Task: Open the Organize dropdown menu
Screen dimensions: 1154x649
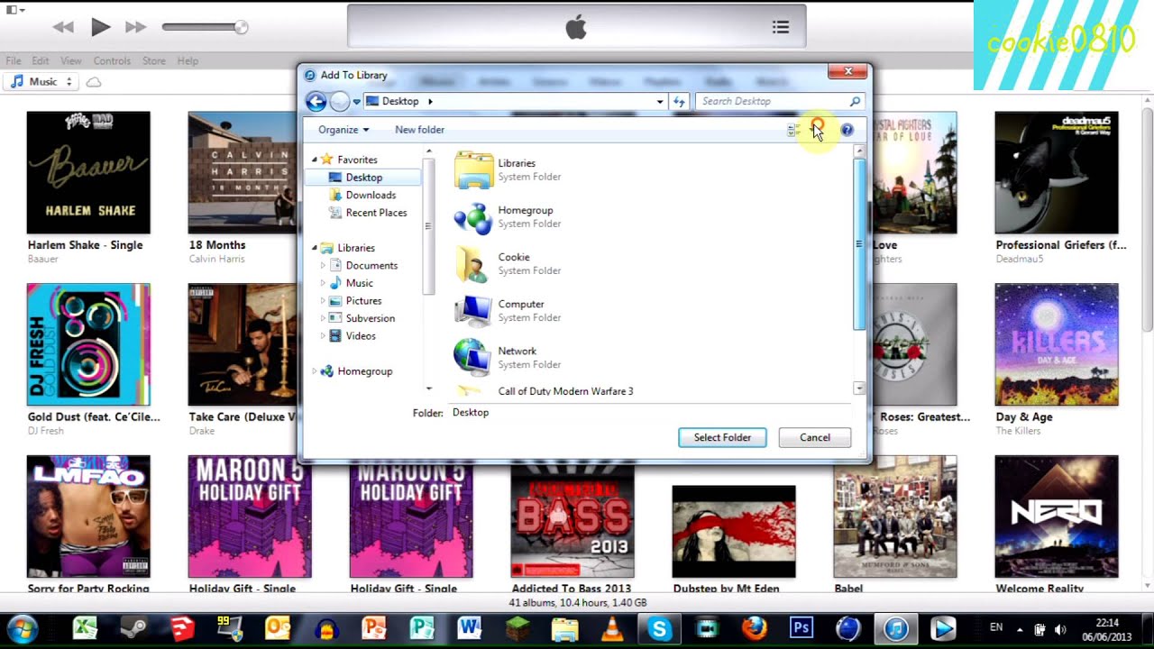Action: pyautogui.click(x=343, y=130)
